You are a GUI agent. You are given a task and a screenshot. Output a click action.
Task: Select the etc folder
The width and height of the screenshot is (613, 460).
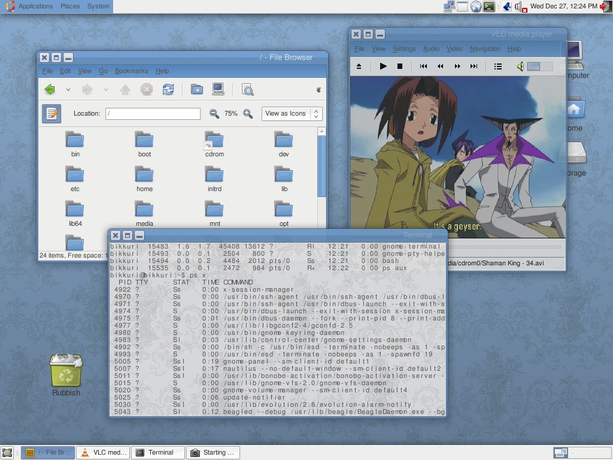[75, 178]
